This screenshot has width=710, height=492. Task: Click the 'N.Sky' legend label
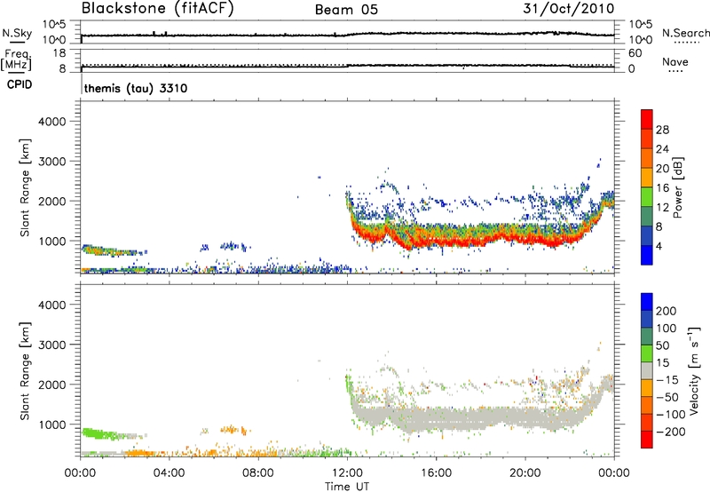click(x=17, y=33)
